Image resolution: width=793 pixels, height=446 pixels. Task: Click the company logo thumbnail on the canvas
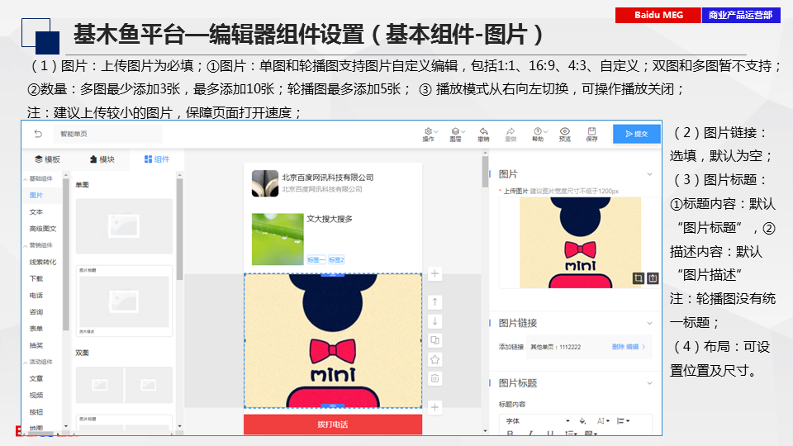(265, 183)
